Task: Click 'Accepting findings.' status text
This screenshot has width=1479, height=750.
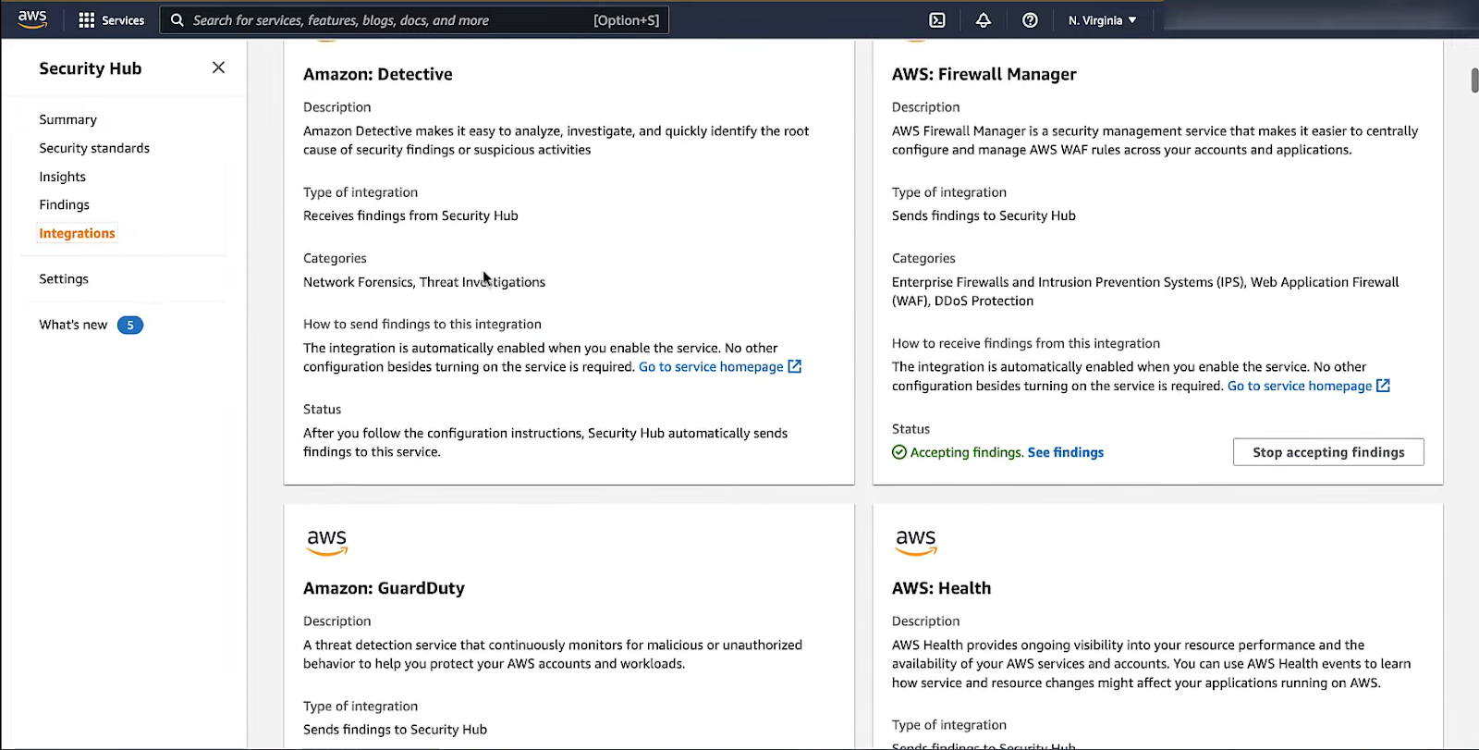Action: point(967,452)
